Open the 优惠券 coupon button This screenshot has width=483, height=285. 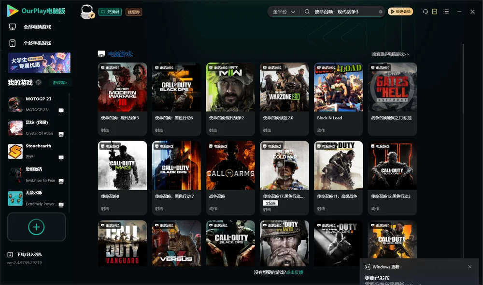pos(134,12)
